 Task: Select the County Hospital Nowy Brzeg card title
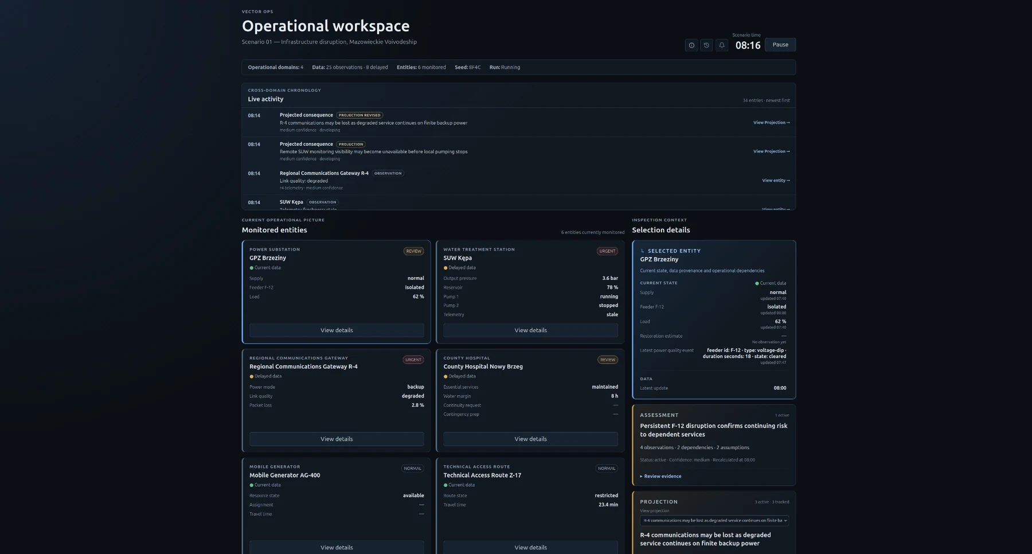(x=483, y=367)
